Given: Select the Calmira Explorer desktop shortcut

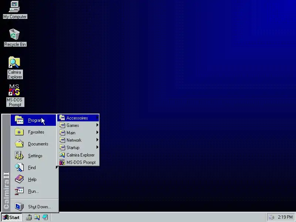Looking at the screenshot, I should pyautogui.click(x=15, y=68).
